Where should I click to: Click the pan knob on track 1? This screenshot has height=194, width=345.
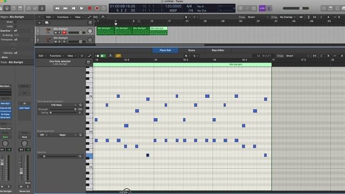pos(90,31)
